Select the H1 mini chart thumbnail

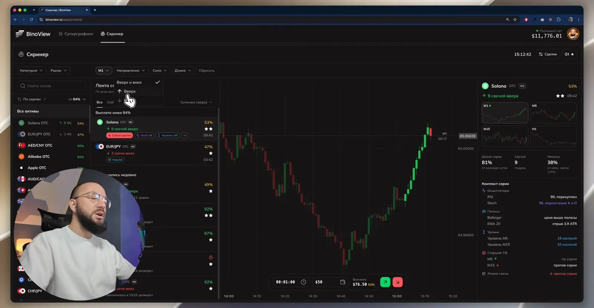click(x=554, y=136)
